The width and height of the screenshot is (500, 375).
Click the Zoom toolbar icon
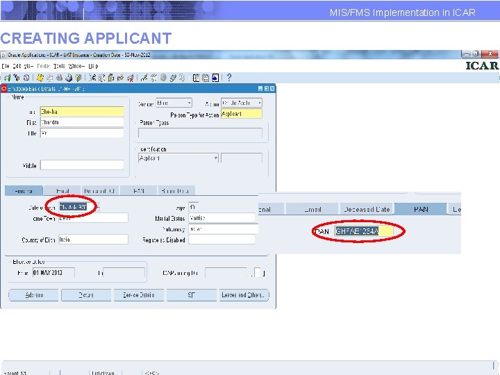click(153, 78)
